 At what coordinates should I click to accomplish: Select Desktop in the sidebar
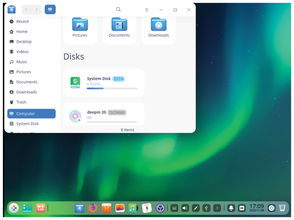(31, 42)
